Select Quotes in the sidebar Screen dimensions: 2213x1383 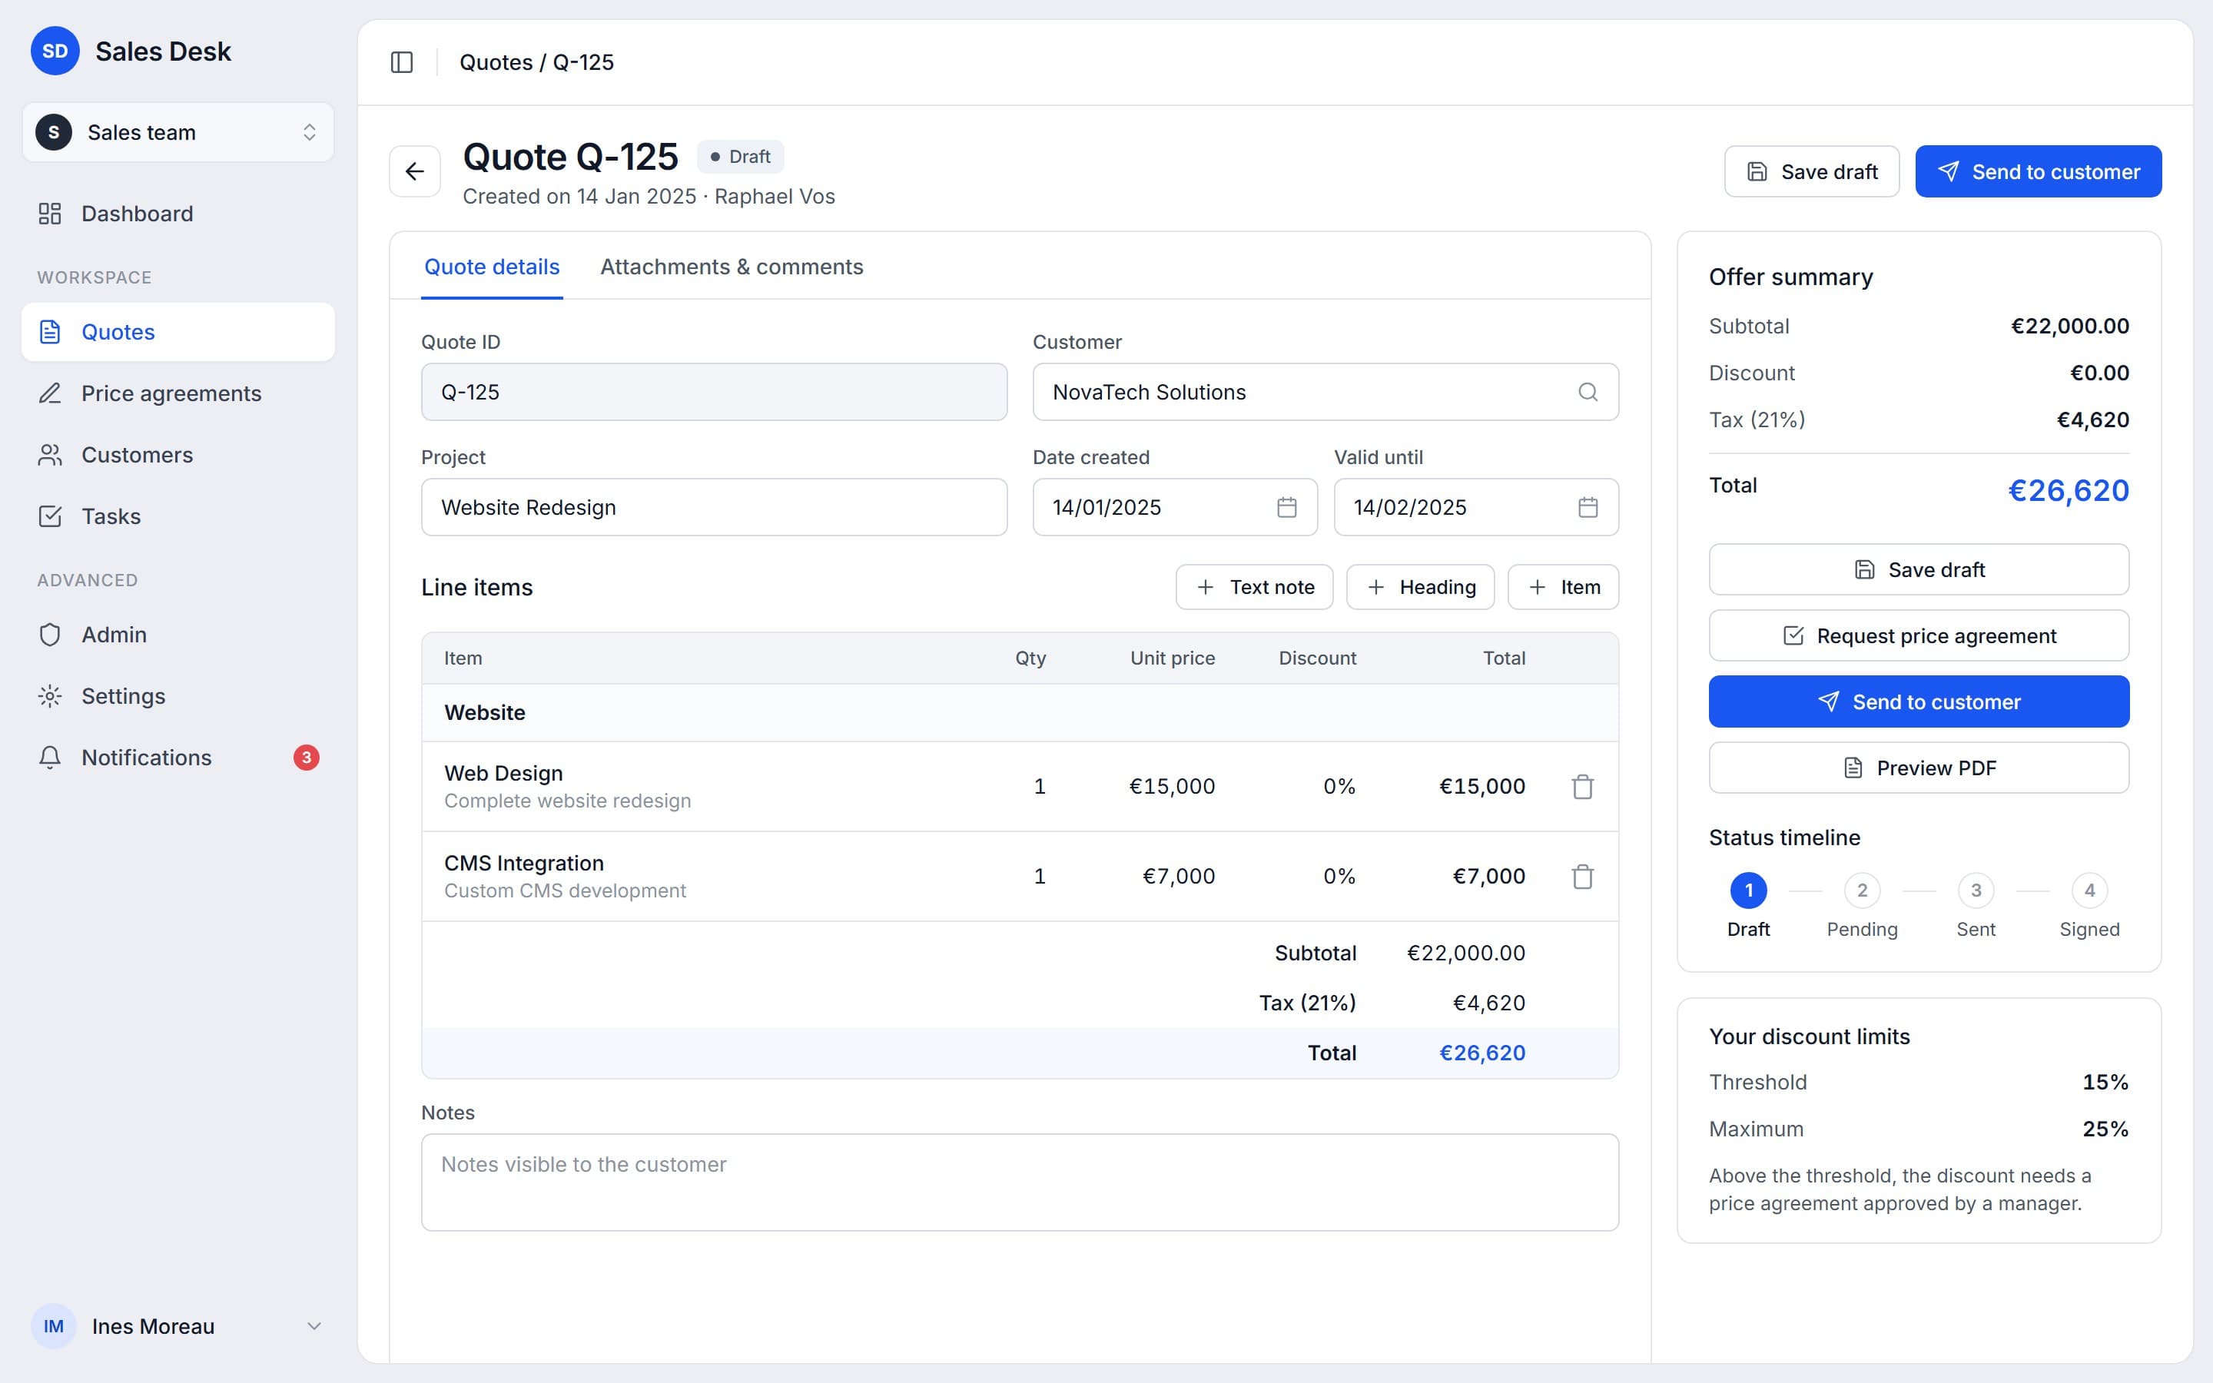tap(178, 332)
